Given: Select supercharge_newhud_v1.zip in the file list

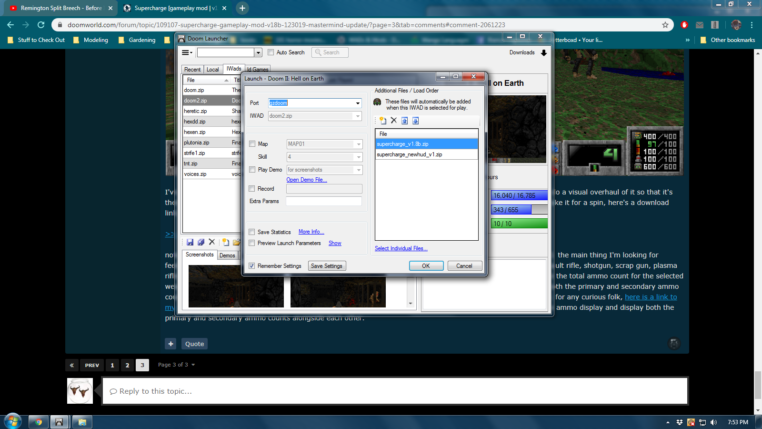Looking at the screenshot, I should tap(426, 154).
